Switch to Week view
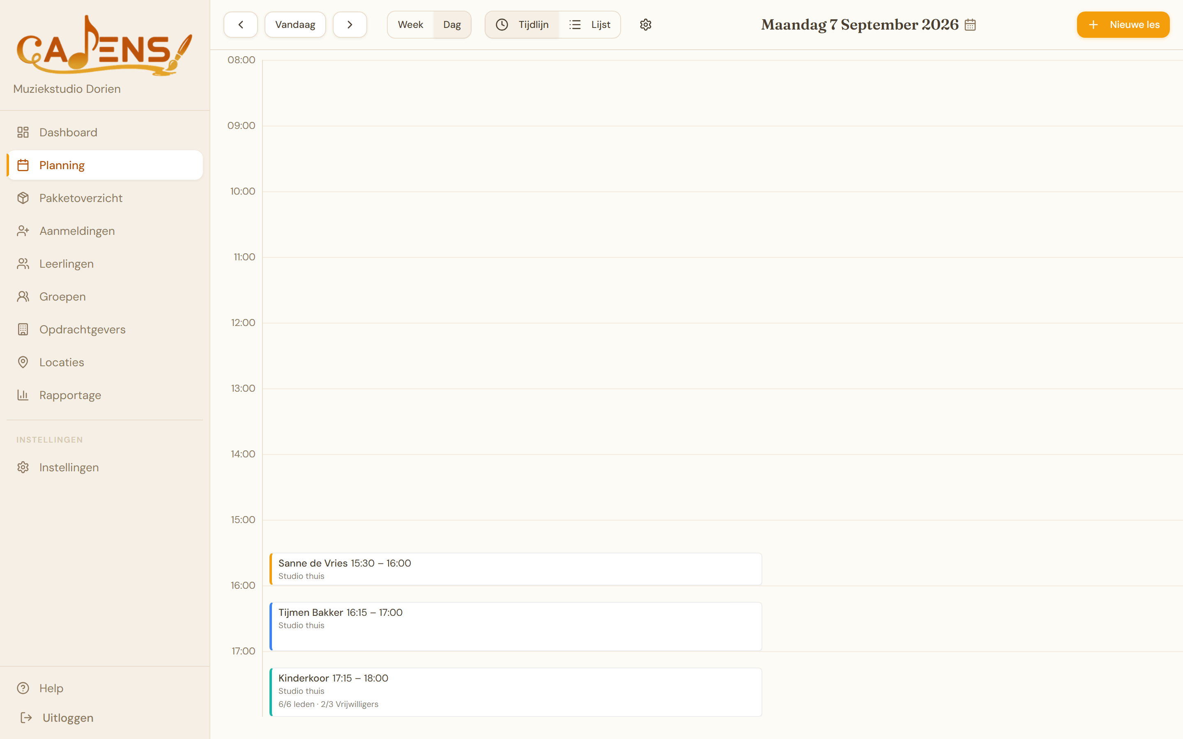 click(410, 25)
